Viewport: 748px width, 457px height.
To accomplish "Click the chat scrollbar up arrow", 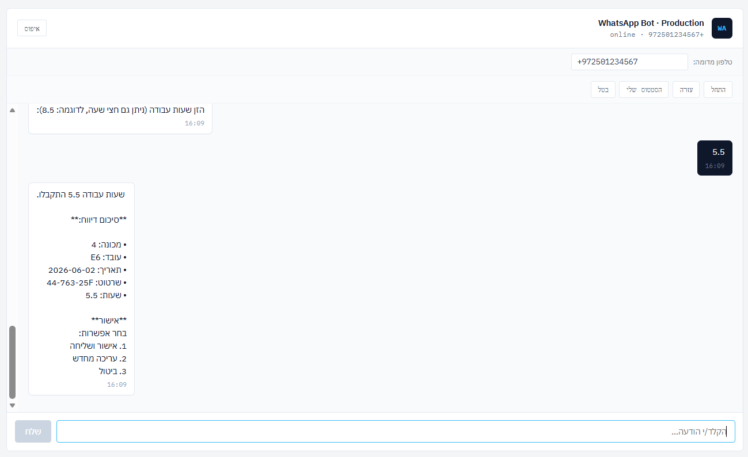I will click(x=13, y=111).
